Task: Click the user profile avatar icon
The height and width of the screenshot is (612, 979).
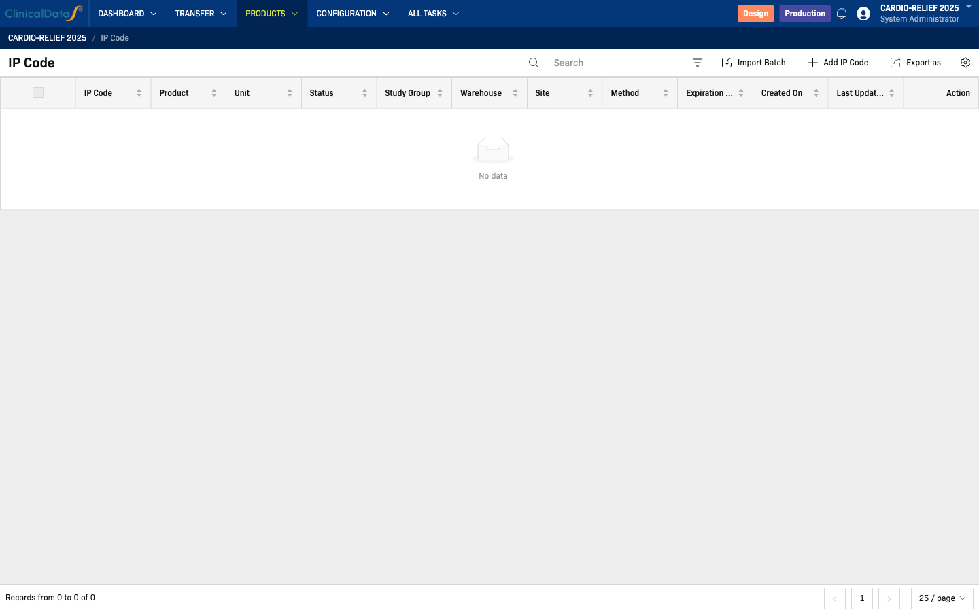Action: click(x=863, y=14)
